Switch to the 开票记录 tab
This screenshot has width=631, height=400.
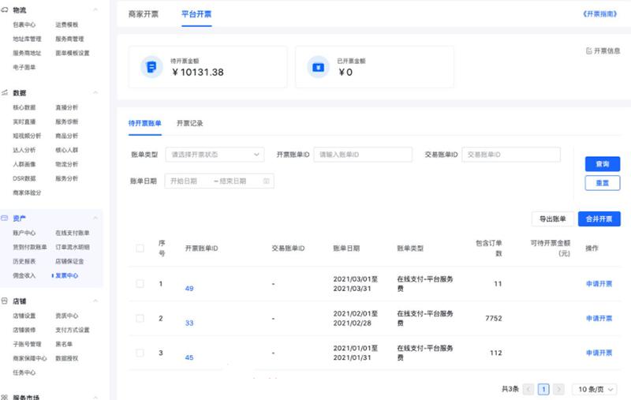click(x=189, y=123)
